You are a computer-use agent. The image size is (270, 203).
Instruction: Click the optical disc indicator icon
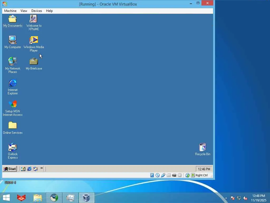[x=157, y=175]
